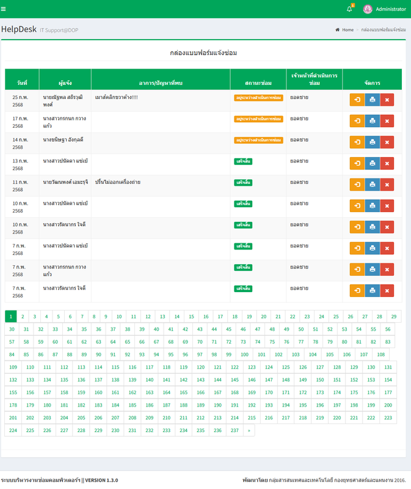The height and width of the screenshot is (489, 411).
Task: Delete the 7 ก.พ. request by นางสาวรัตนากร
Action: pos(387,291)
